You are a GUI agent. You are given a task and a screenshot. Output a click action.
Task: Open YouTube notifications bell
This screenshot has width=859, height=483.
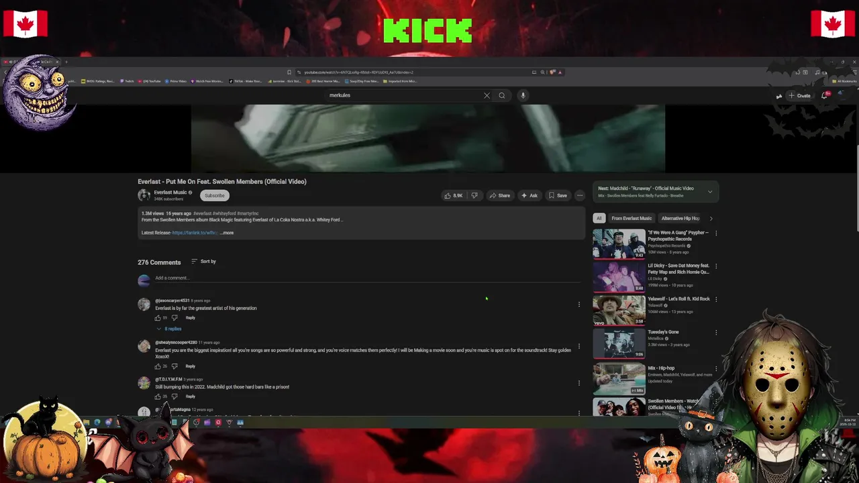[825, 95]
